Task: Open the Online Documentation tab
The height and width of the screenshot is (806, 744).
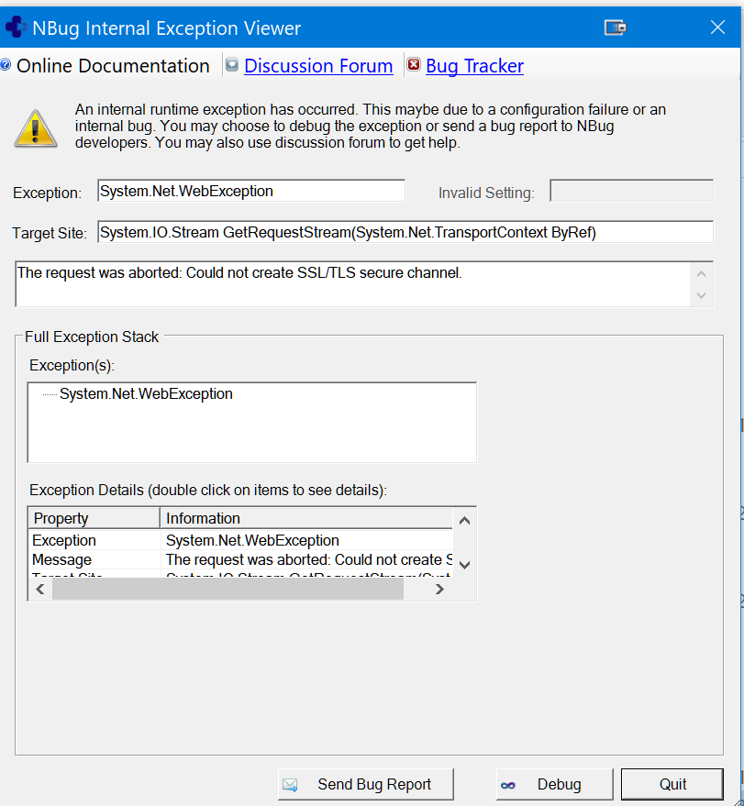Action: tap(113, 66)
